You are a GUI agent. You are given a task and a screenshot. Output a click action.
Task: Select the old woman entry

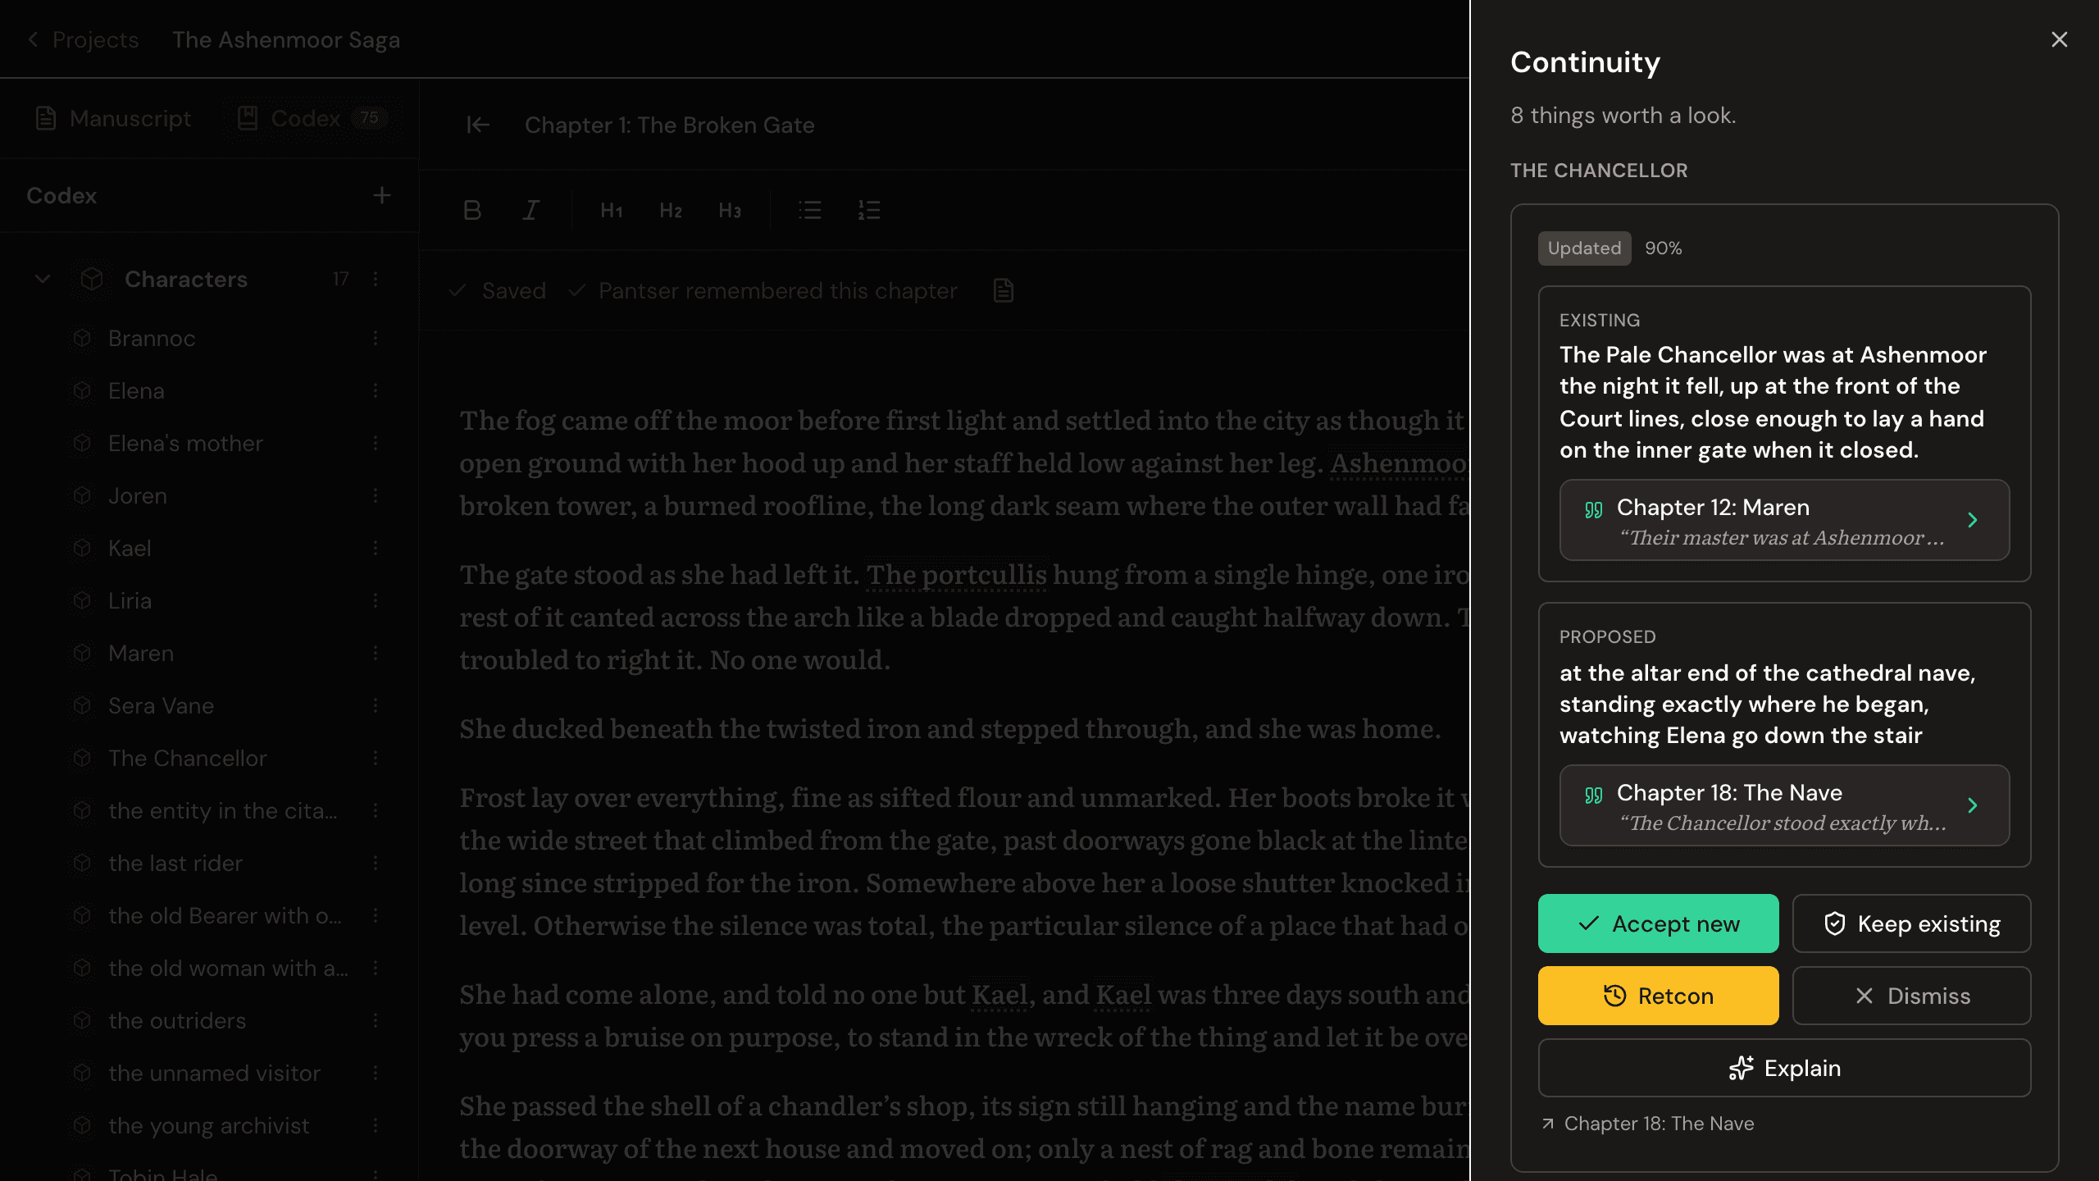click(228, 968)
